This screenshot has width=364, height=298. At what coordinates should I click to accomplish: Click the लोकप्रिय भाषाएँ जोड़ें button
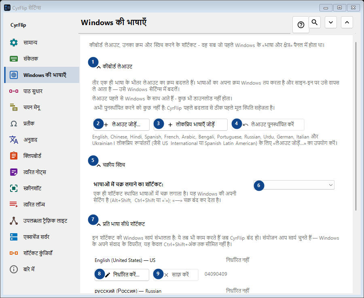(190, 125)
